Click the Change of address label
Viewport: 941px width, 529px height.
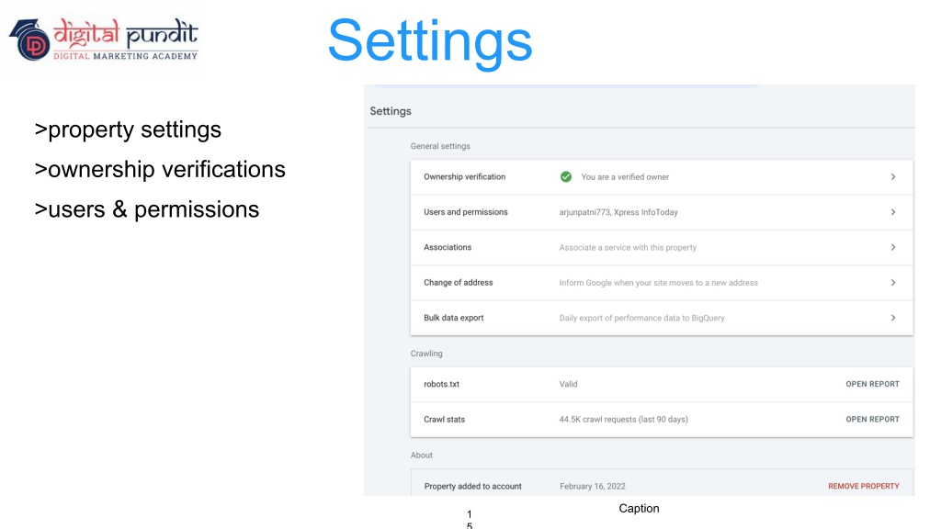coord(458,283)
